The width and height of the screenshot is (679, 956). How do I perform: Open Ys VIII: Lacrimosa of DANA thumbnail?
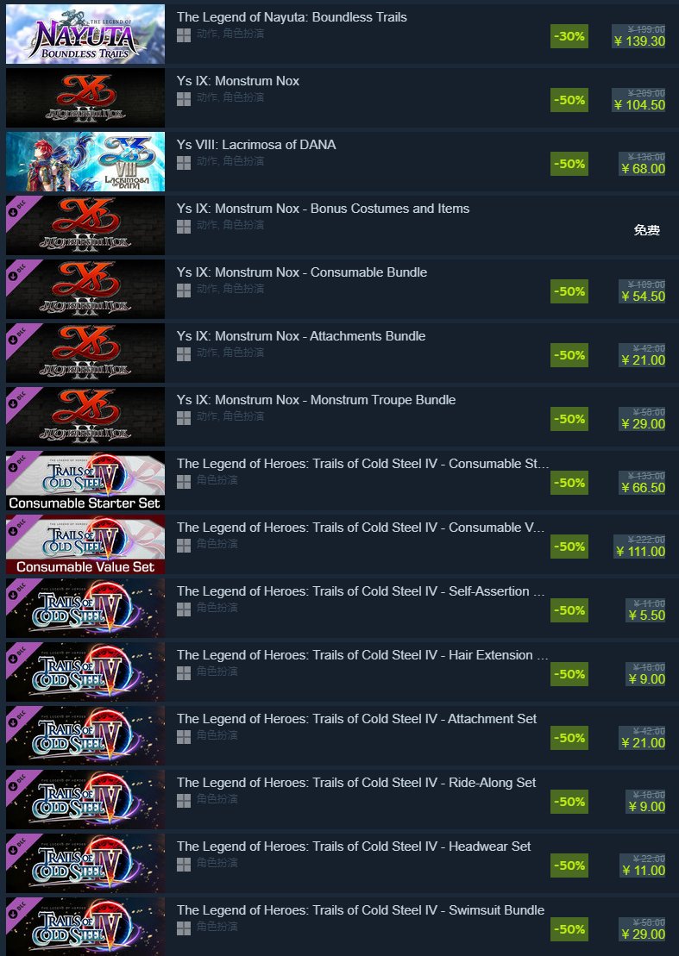[x=85, y=161]
